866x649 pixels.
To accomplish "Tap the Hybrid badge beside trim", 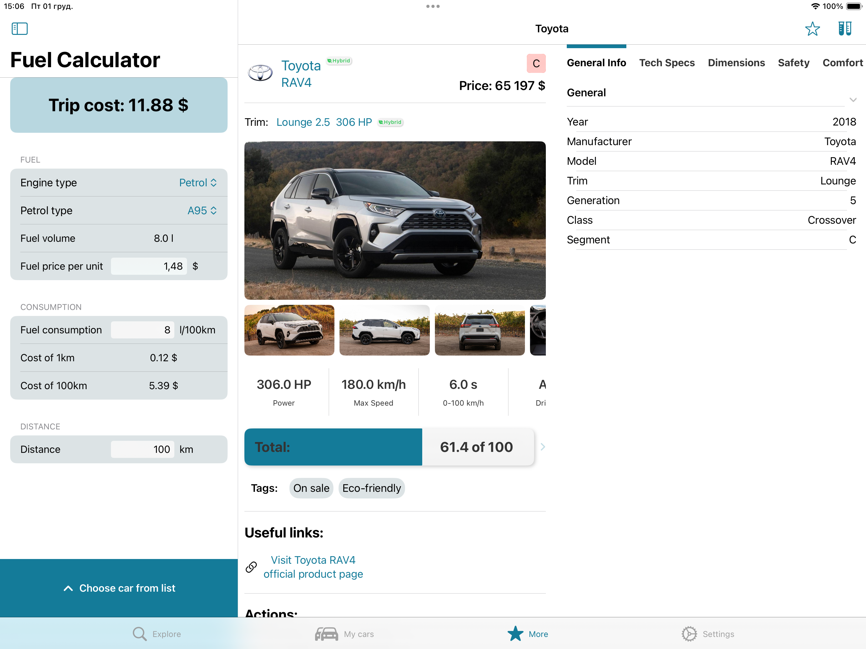I will point(390,122).
